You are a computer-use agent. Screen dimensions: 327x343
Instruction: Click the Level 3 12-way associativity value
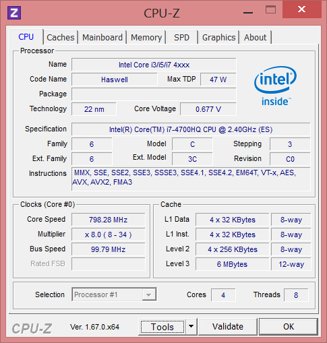click(291, 264)
